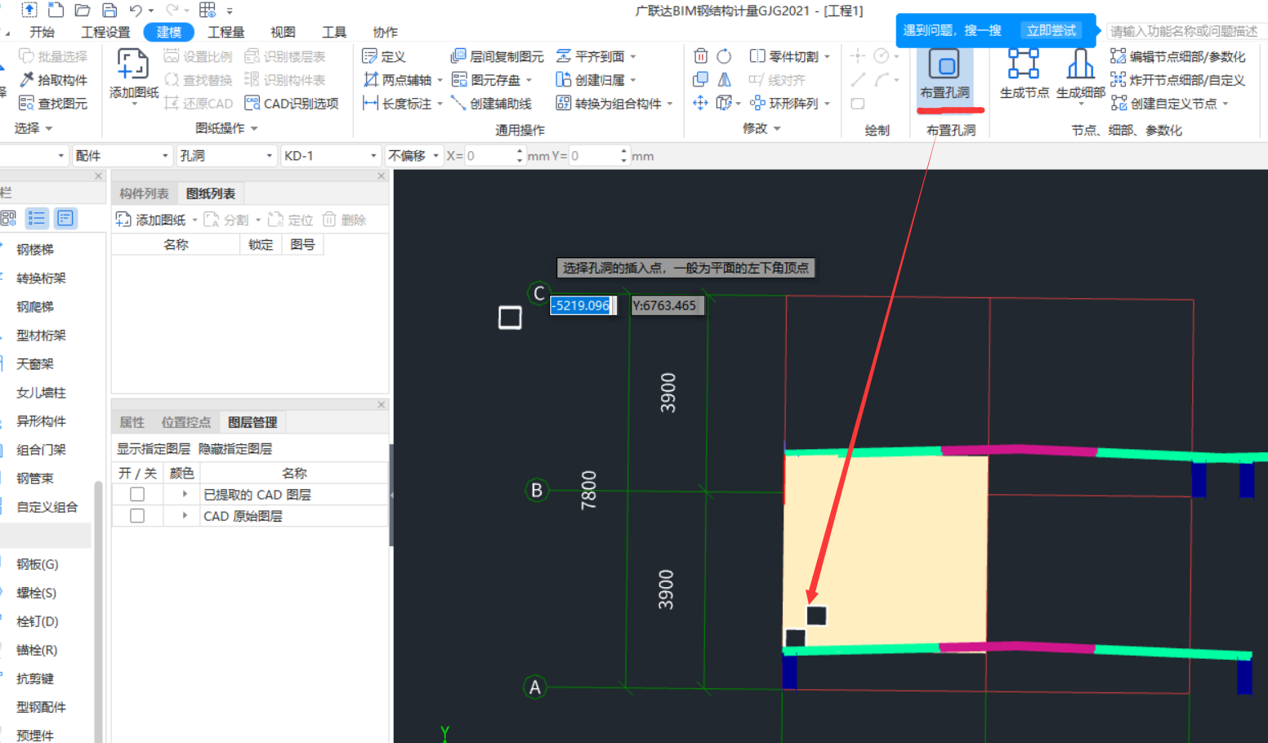The image size is (1268, 743).
Task: Click the open folder icon in quick access toolbar
Action: [83, 11]
